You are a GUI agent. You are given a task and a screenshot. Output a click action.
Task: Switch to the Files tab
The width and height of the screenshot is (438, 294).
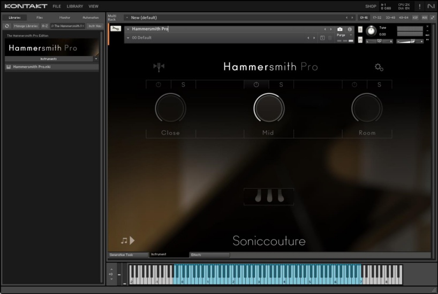(x=40, y=18)
